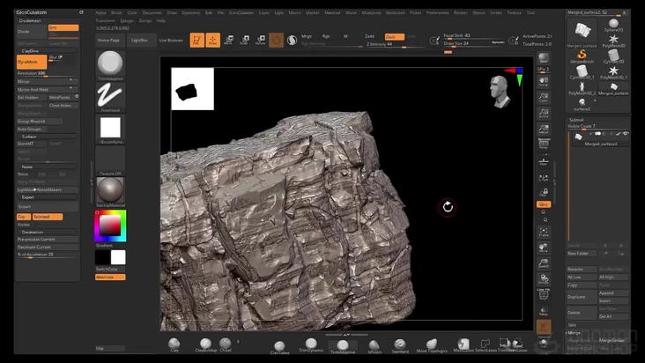Open the Material menu
The image size is (645, 363).
point(332,12)
